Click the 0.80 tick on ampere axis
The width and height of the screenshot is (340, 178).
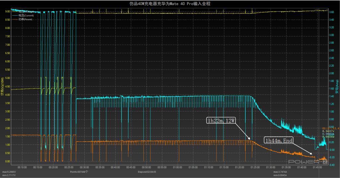tap(332, 119)
